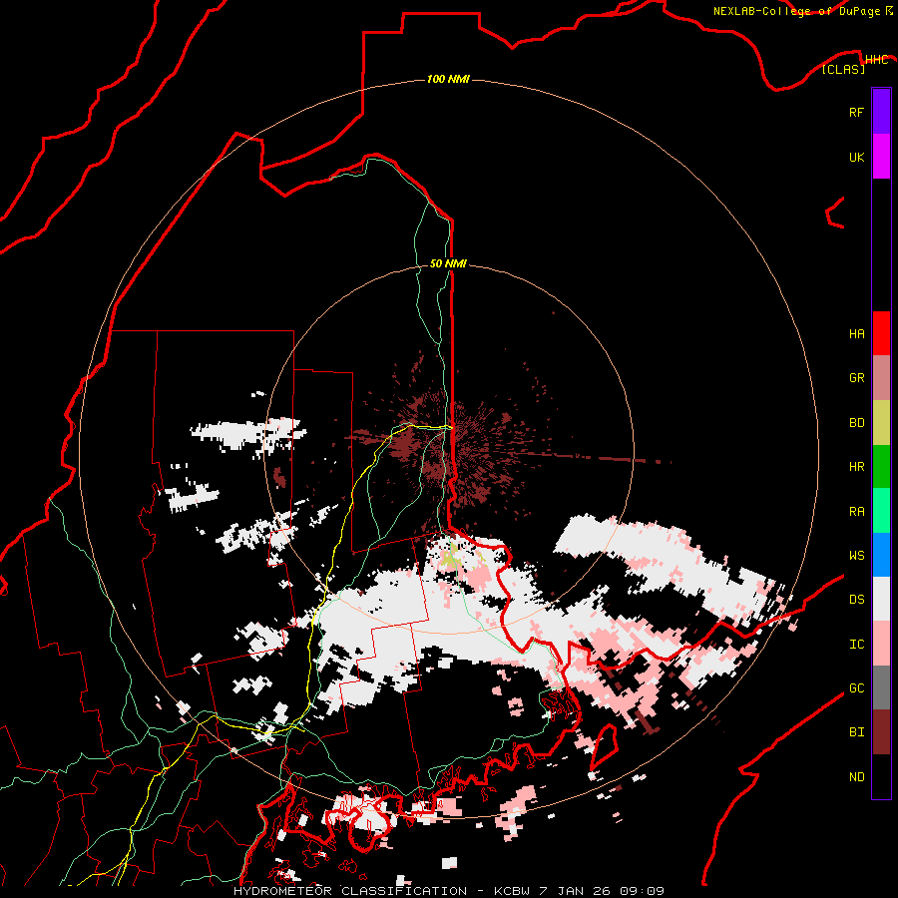Screen dimensions: 898x898
Task: Select the GC gray legend swatch
Action: [x=881, y=687]
